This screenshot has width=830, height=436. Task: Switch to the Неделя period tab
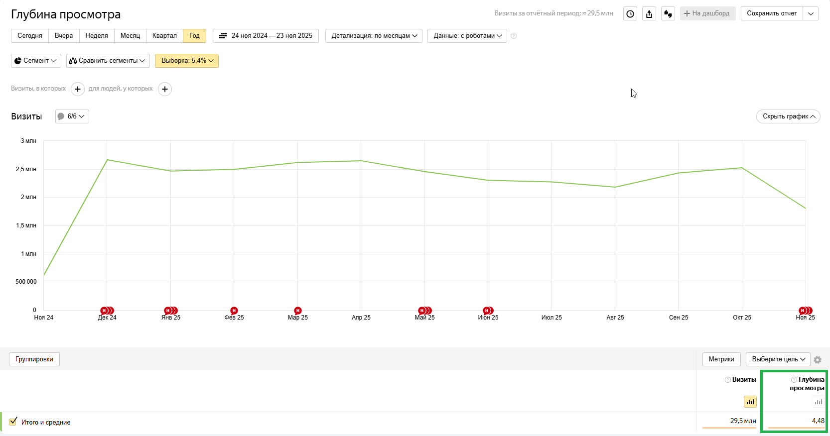(97, 36)
